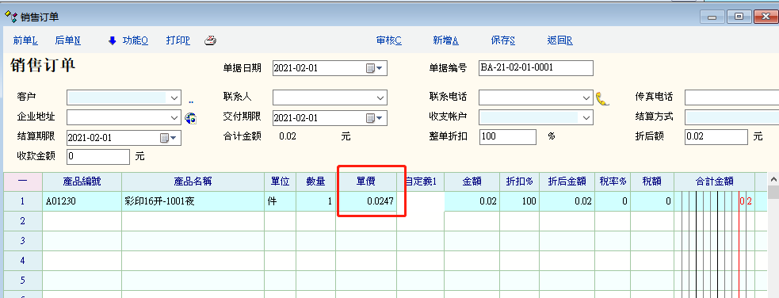
Task: Click the 传真电话 input field
Action: [x=731, y=97]
